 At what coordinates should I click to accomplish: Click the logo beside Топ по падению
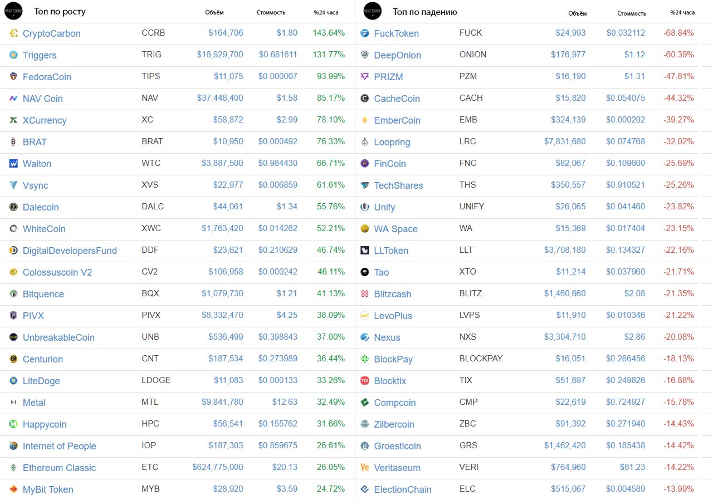coord(372,11)
